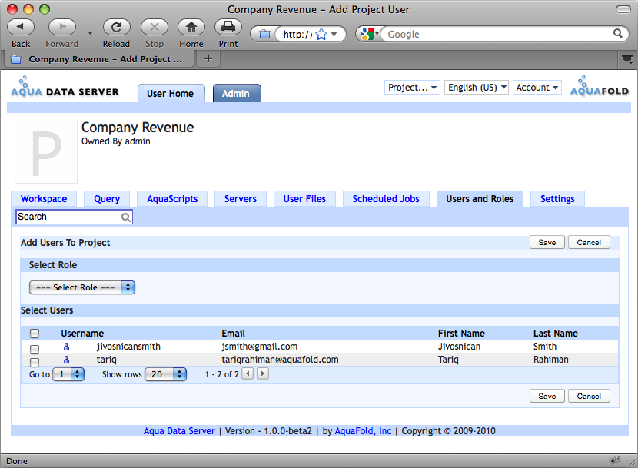
Task: Click the status bar icon at bottom right
Action: [615, 460]
